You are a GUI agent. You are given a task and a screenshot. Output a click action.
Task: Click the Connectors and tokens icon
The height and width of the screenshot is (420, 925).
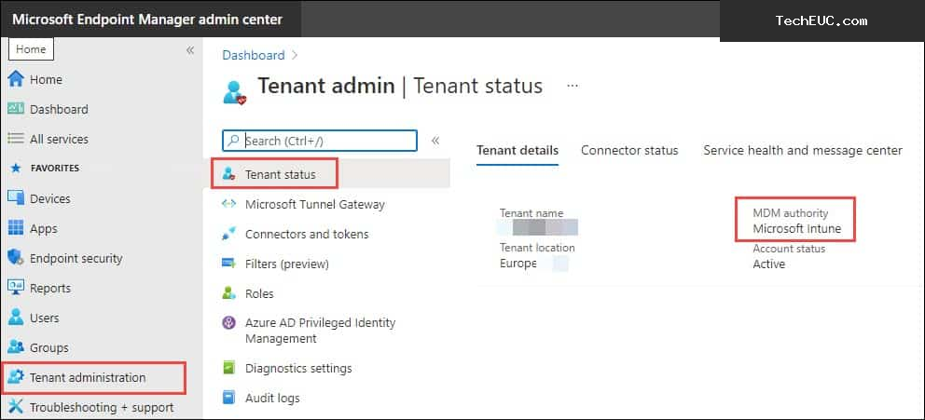[228, 234]
